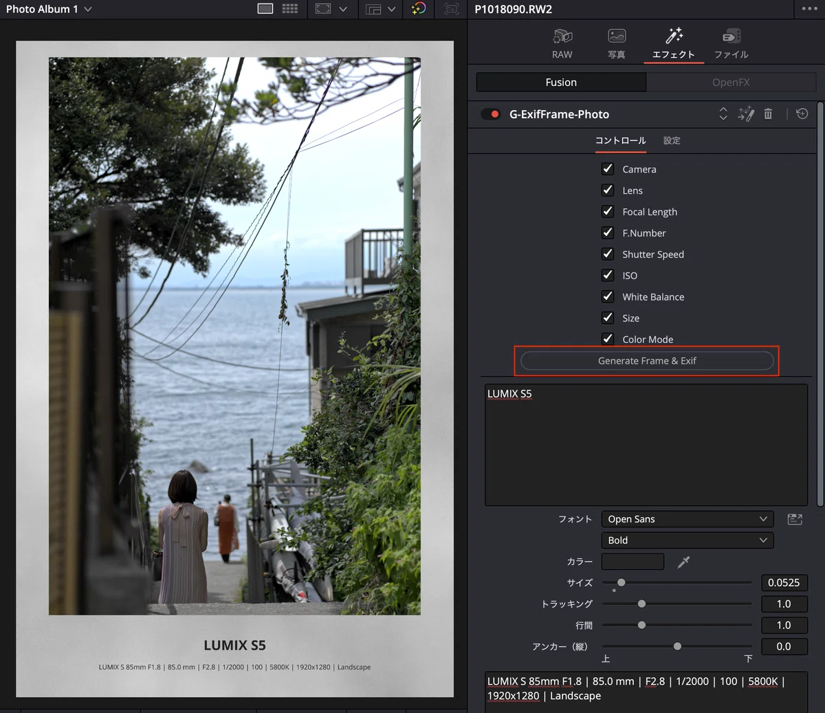Click the framed photo in the viewer

pos(234,369)
